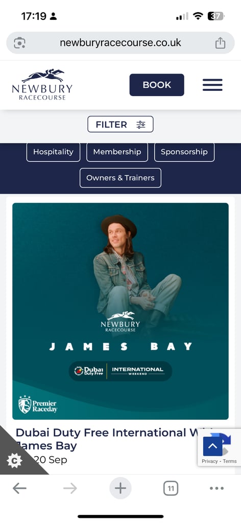Open cookie settings corner badge
241x523 pixels.
click(14, 460)
